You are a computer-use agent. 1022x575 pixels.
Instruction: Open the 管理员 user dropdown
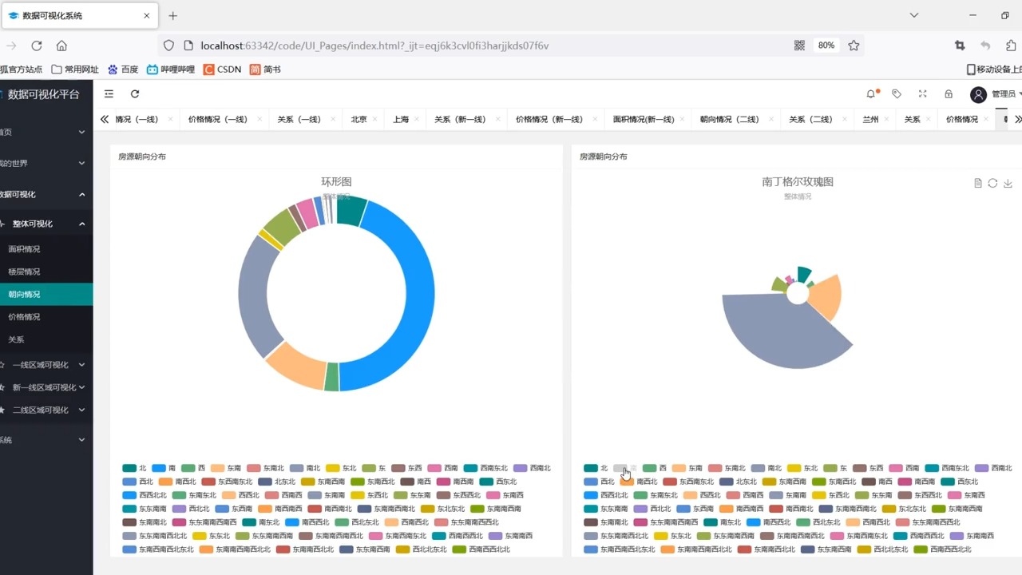pos(1006,94)
